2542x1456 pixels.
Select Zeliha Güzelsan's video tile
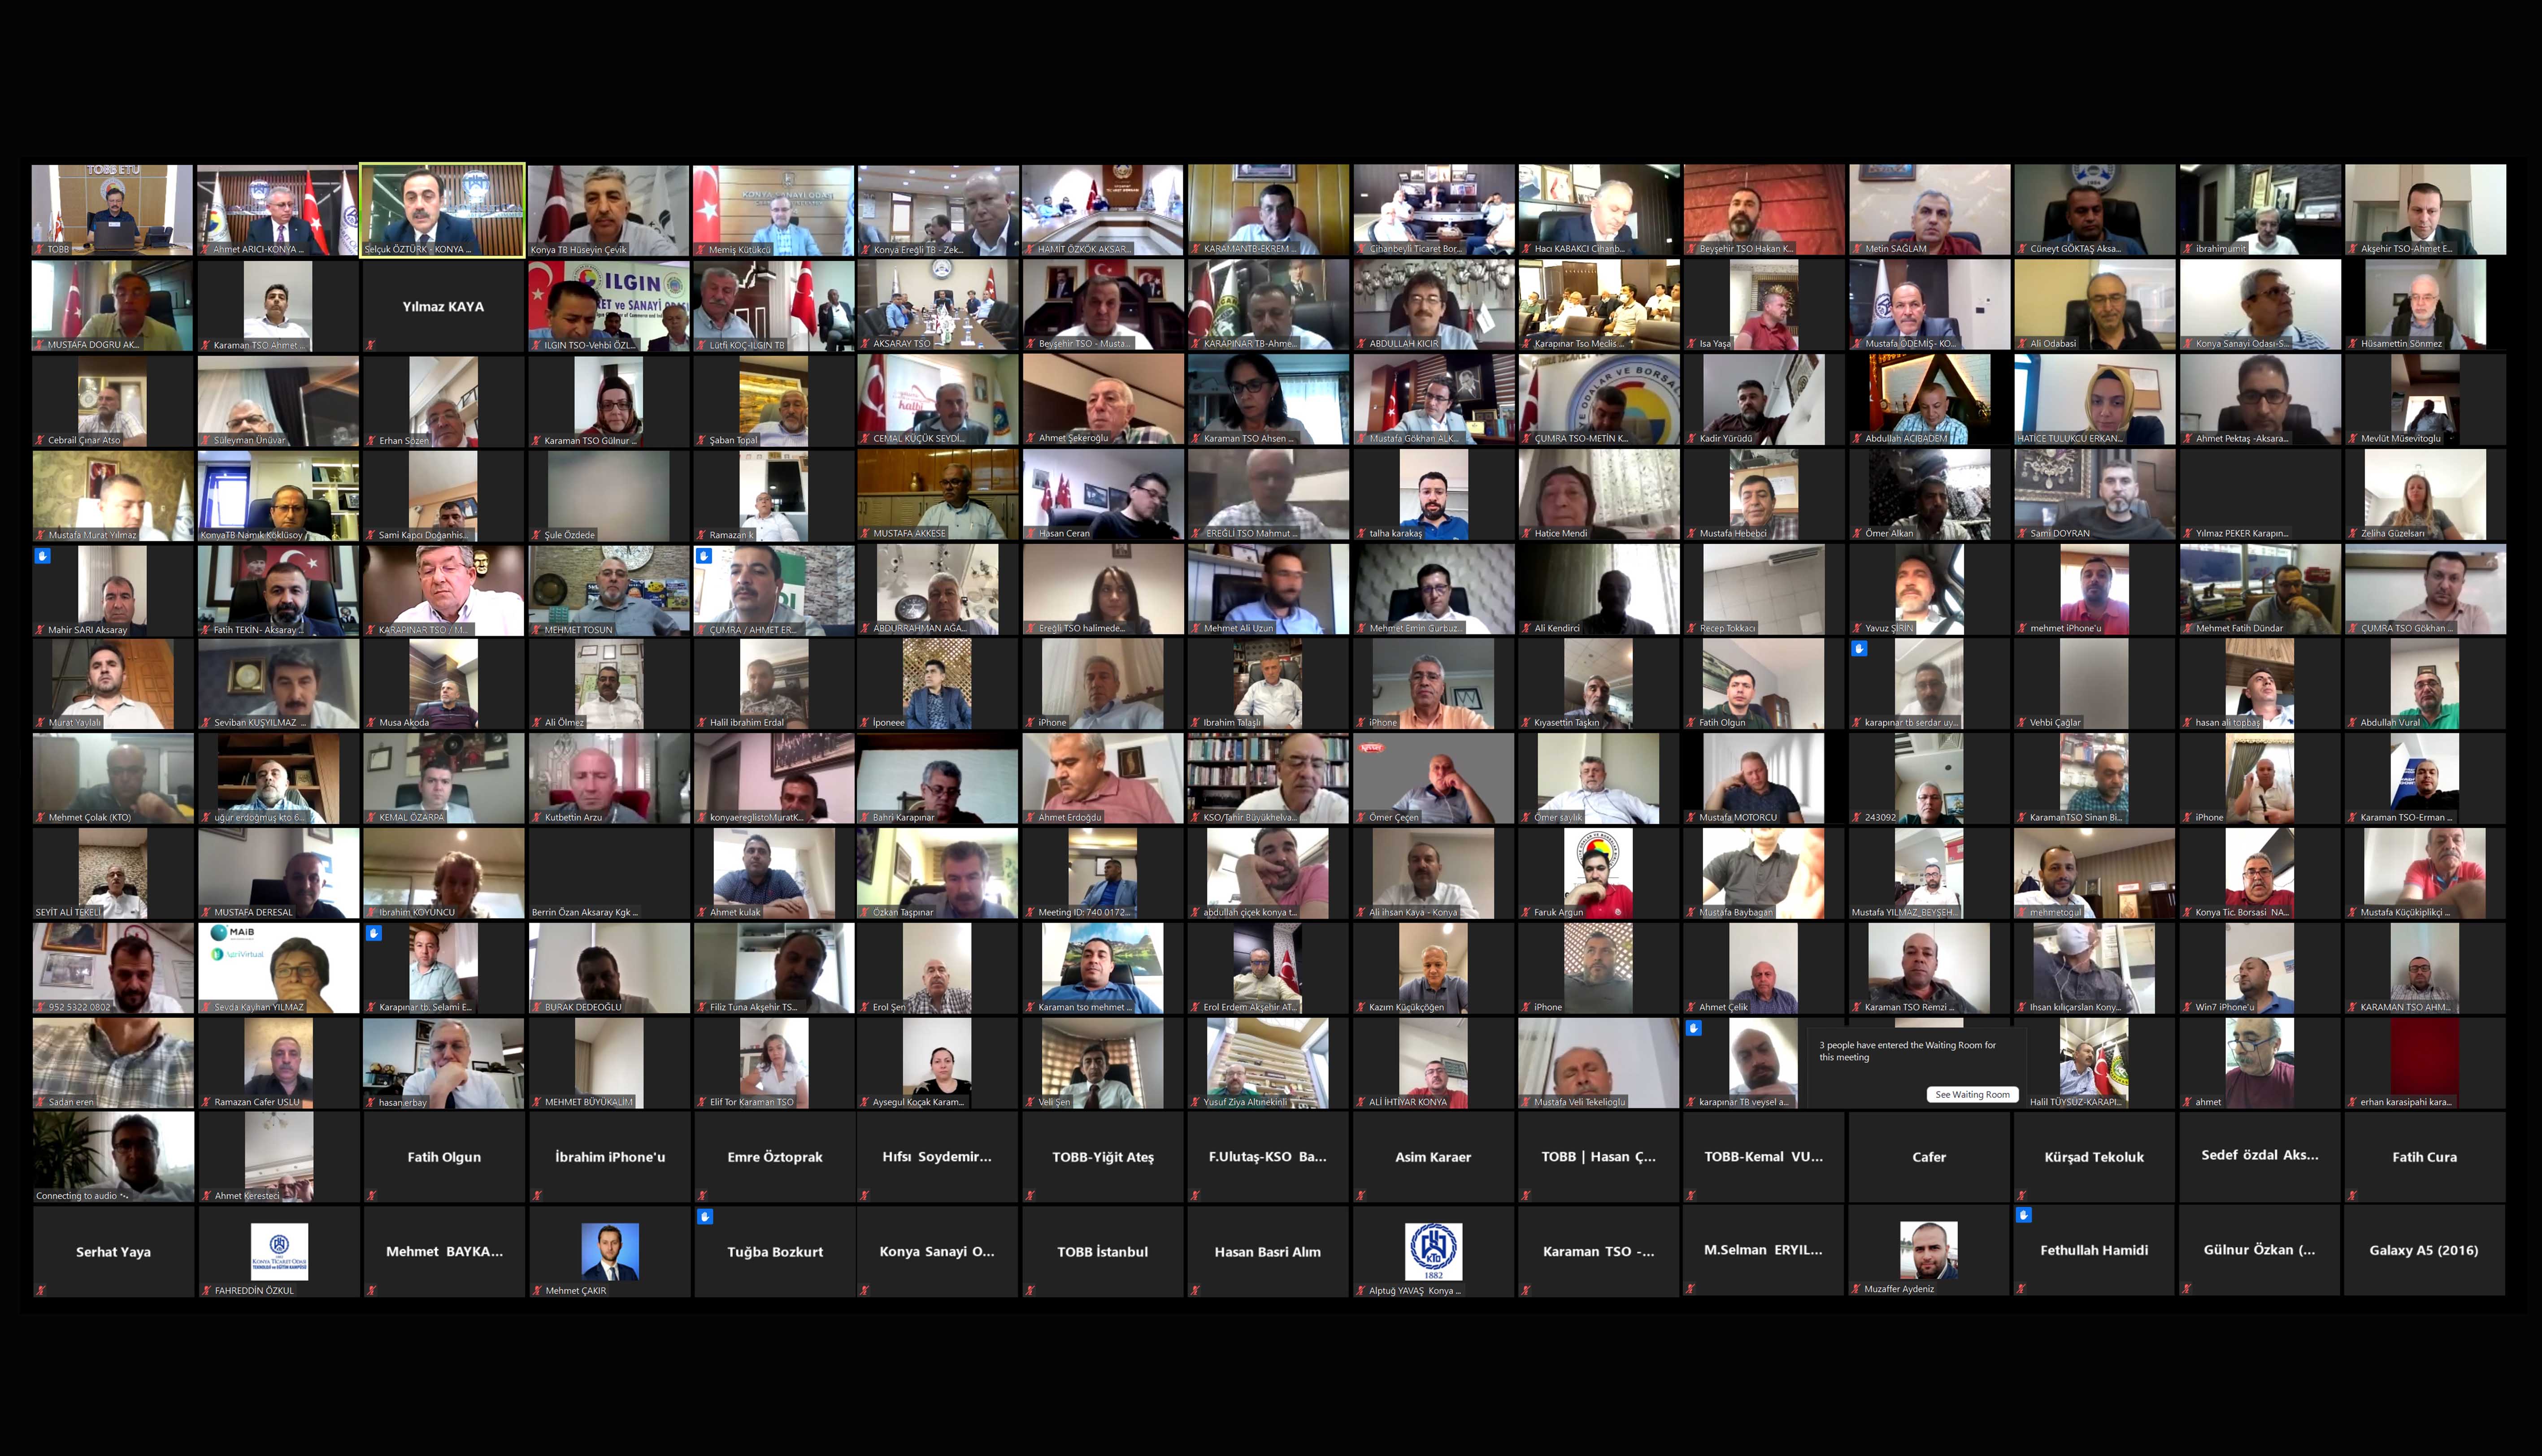(x=2424, y=494)
